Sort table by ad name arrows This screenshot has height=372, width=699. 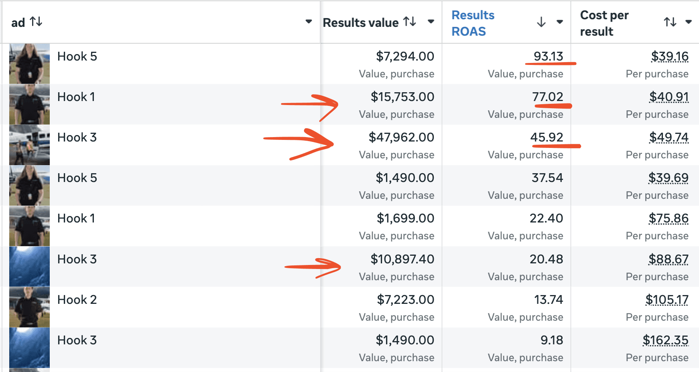click(36, 22)
